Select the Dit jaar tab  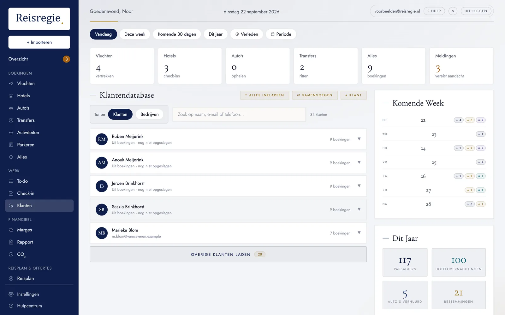pos(216,34)
